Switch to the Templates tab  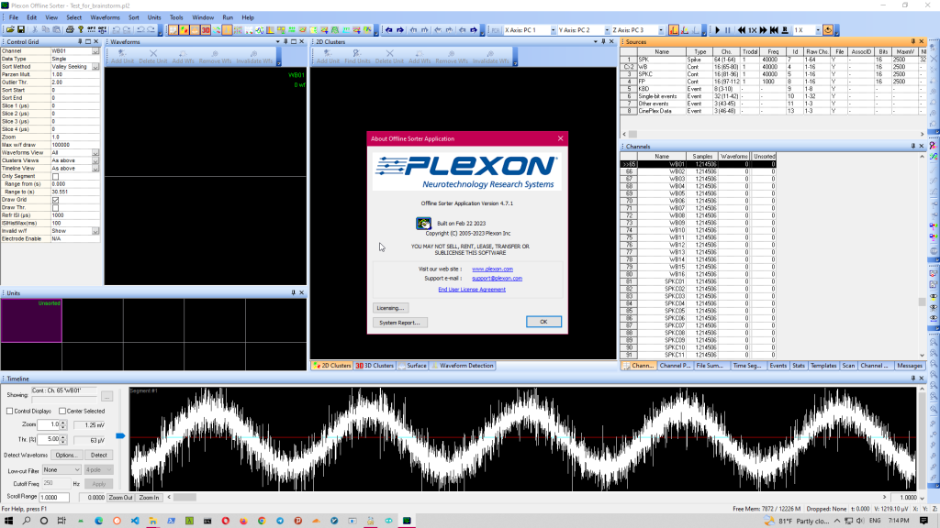point(823,365)
